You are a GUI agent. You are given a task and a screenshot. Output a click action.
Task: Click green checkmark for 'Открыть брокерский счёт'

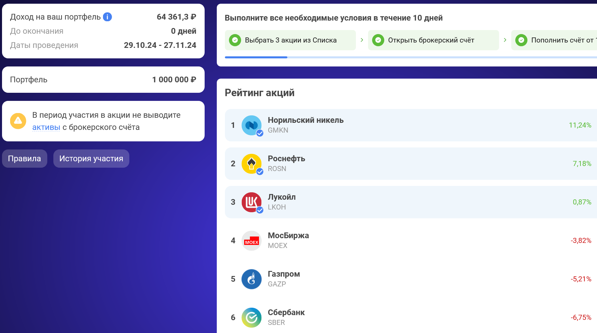[x=378, y=40]
